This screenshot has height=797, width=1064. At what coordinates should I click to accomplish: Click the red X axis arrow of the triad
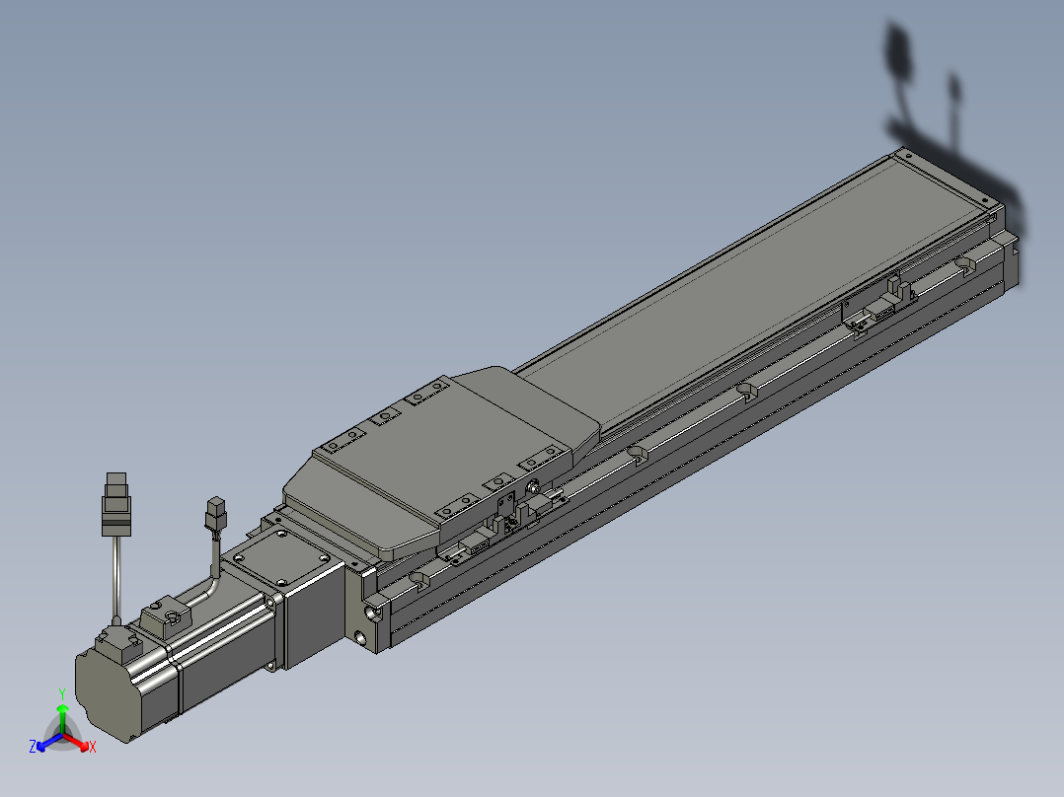click(x=79, y=743)
